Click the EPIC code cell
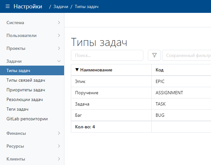Image resolution: width=211 pixels, height=165 pixels. (181, 81)
